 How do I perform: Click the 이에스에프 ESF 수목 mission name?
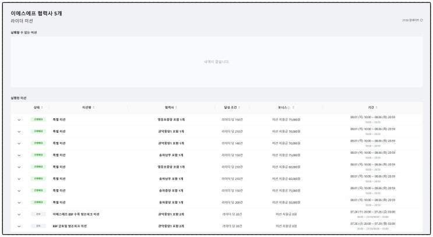(x=76, y=214)
